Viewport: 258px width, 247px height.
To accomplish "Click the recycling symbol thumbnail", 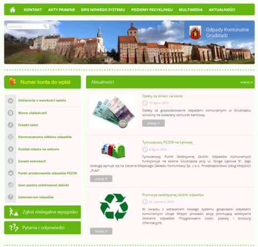I will click(114, 207).
